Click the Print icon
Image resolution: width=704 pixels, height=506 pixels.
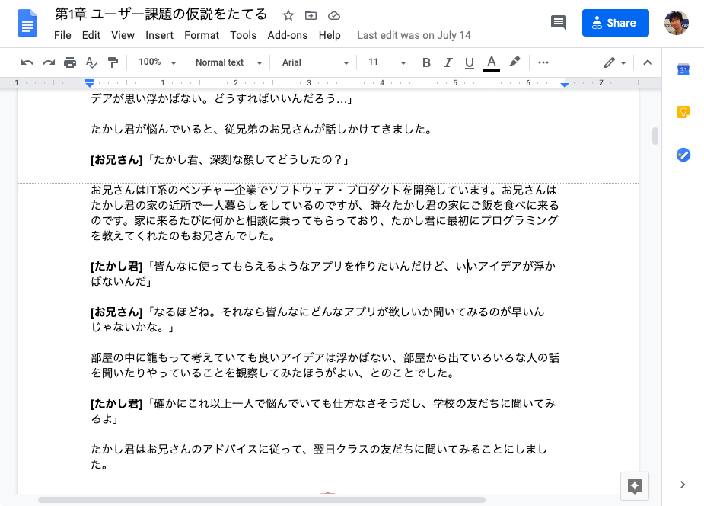tap(68, 62)
